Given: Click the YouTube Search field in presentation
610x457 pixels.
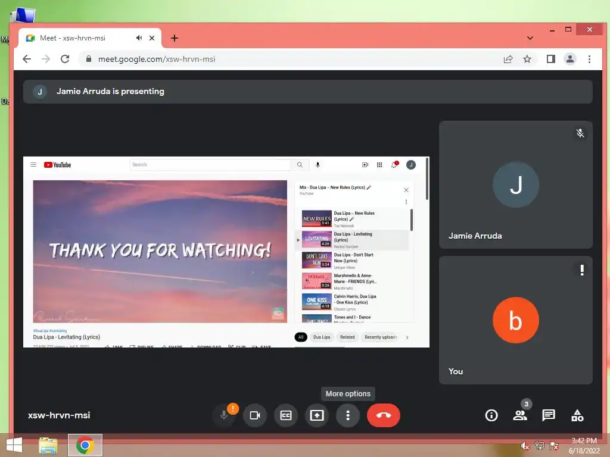Looking at the screenshot, I should coord(210,165).
